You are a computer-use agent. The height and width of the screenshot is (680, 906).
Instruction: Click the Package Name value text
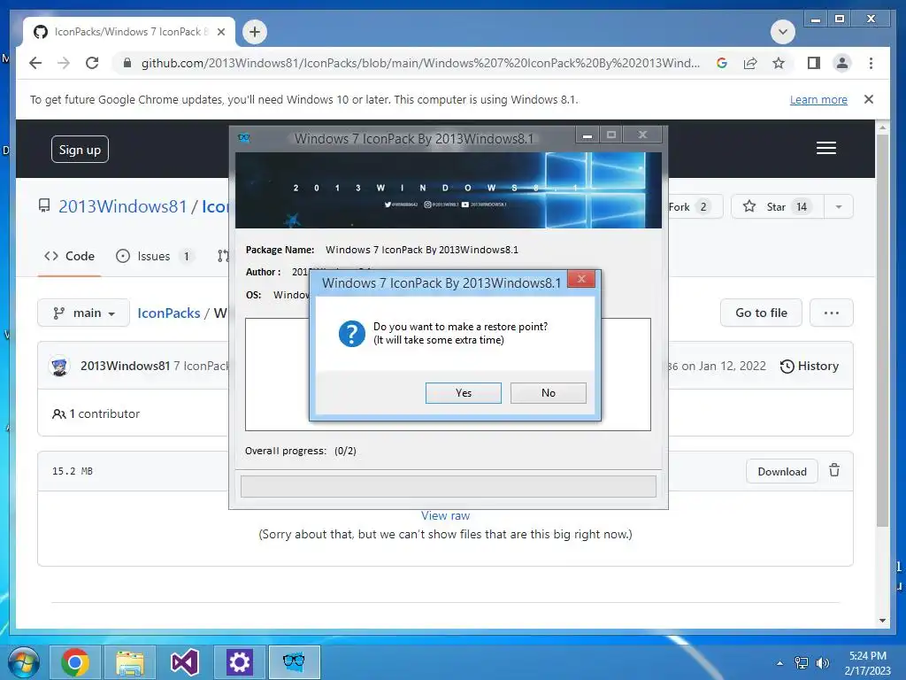click(422, 250)
